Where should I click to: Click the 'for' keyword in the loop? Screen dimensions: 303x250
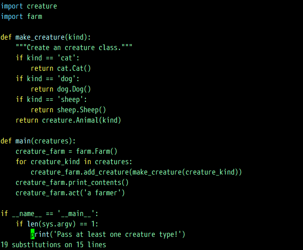click(21, 162)
